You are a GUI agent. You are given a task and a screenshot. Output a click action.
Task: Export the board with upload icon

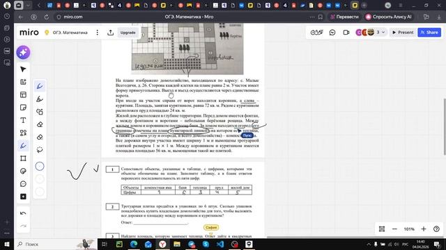110,33
